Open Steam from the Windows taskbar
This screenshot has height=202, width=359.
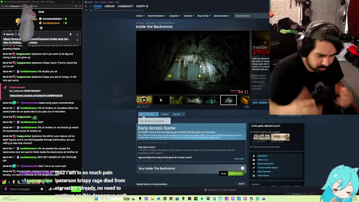(x=251, y=199)
